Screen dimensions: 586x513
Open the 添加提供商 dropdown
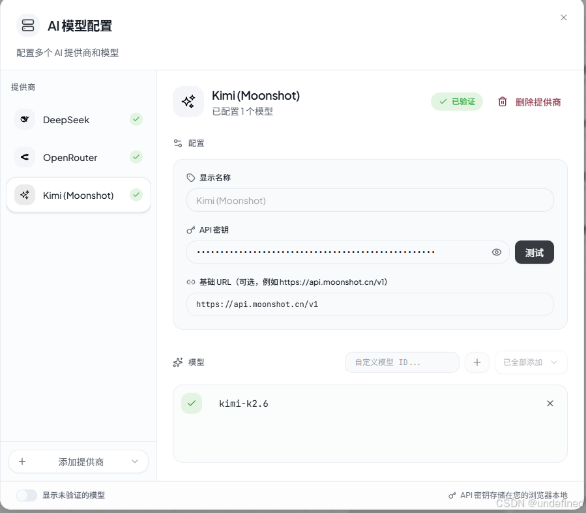coord(78,462)
